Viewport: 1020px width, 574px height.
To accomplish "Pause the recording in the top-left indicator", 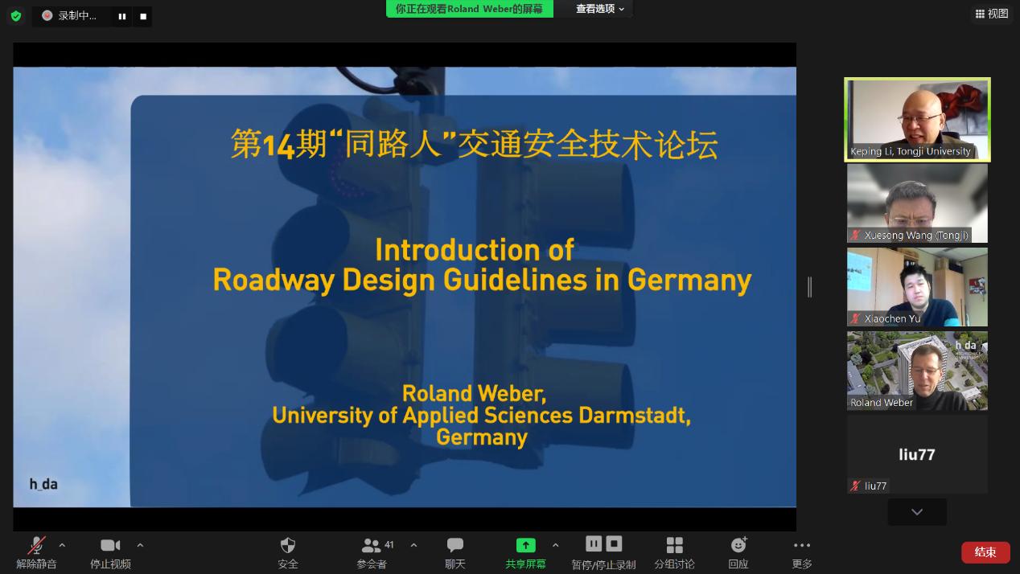I will click(x=122, y=16).
